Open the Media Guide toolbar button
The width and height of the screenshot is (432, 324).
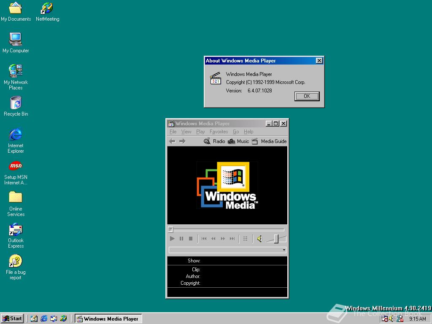click(269, 141)
